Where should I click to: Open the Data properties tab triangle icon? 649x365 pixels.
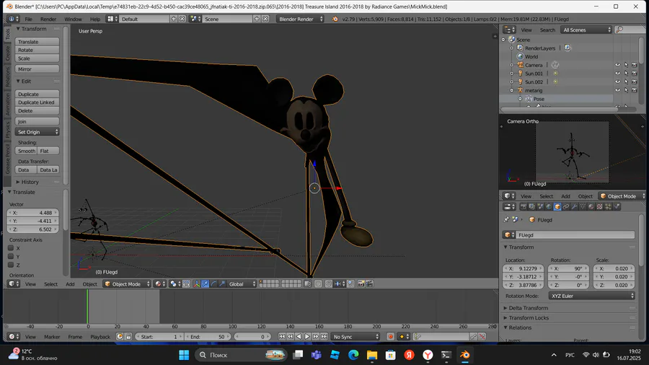click(583, 206)
